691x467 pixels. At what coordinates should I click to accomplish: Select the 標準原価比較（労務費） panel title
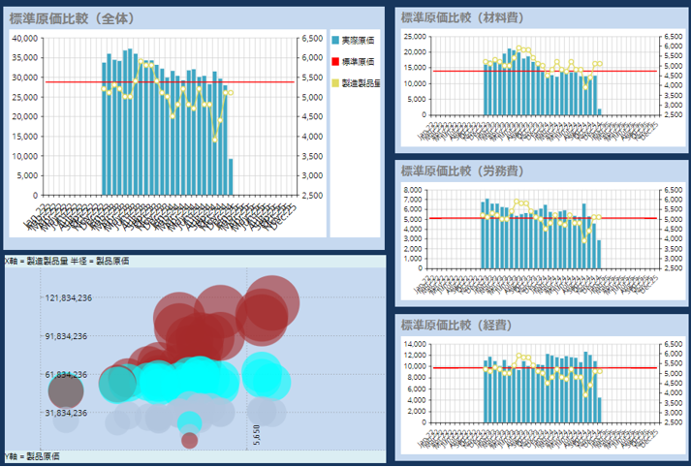coord(462,171)
